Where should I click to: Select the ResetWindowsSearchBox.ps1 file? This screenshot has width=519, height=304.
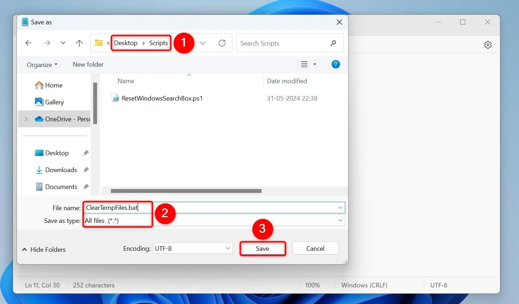(162, 98)
